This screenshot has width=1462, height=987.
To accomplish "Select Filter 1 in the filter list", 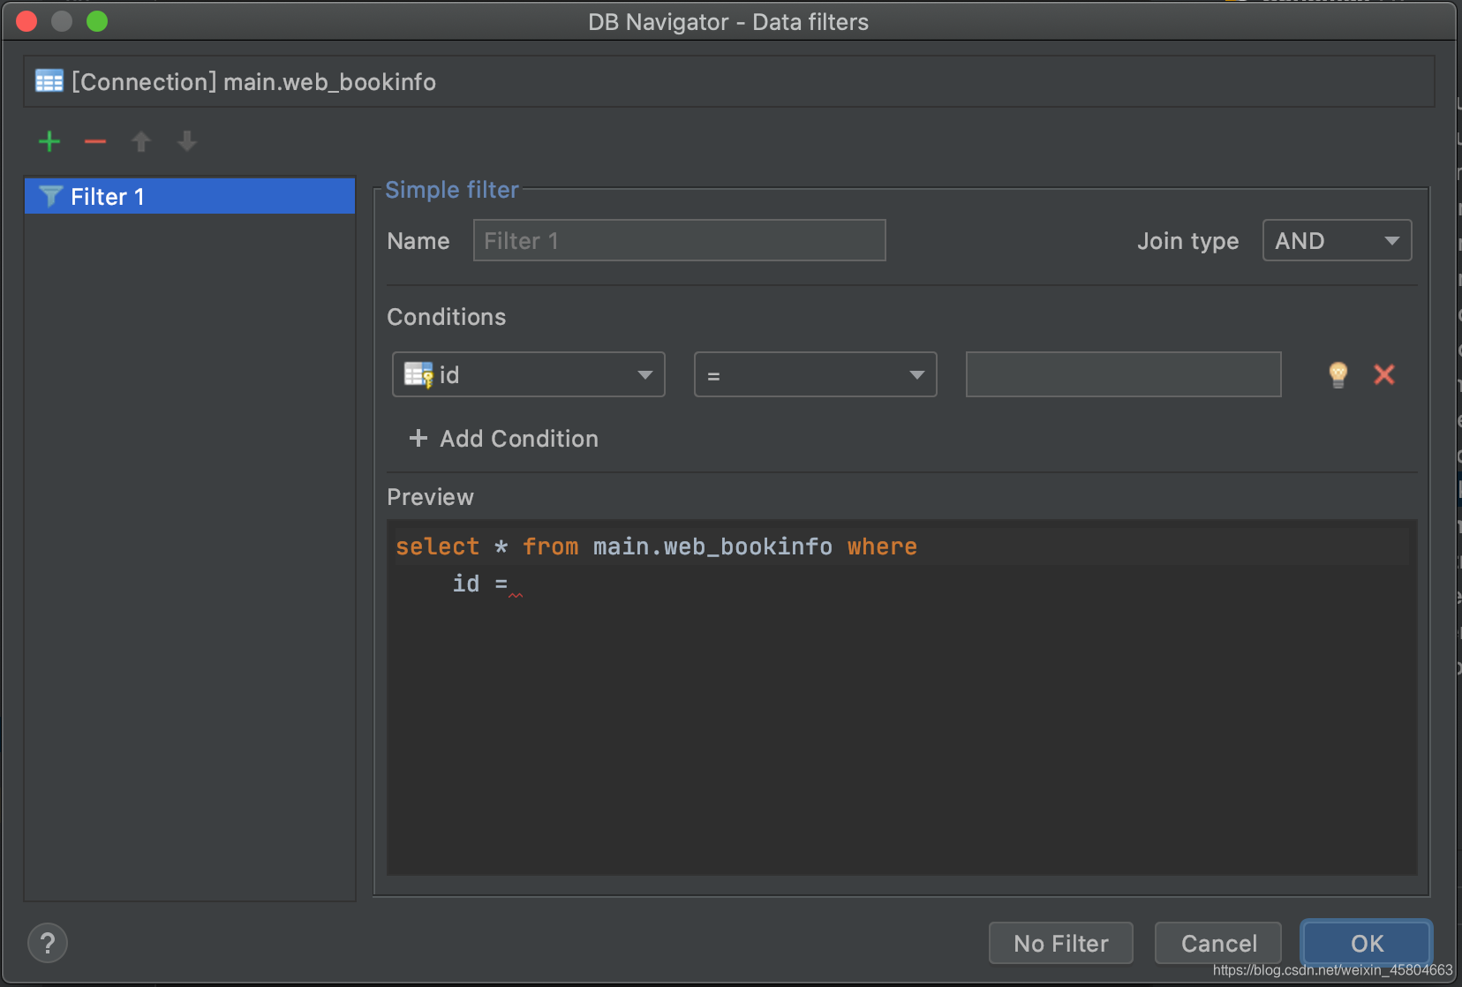I will (190, 196).
